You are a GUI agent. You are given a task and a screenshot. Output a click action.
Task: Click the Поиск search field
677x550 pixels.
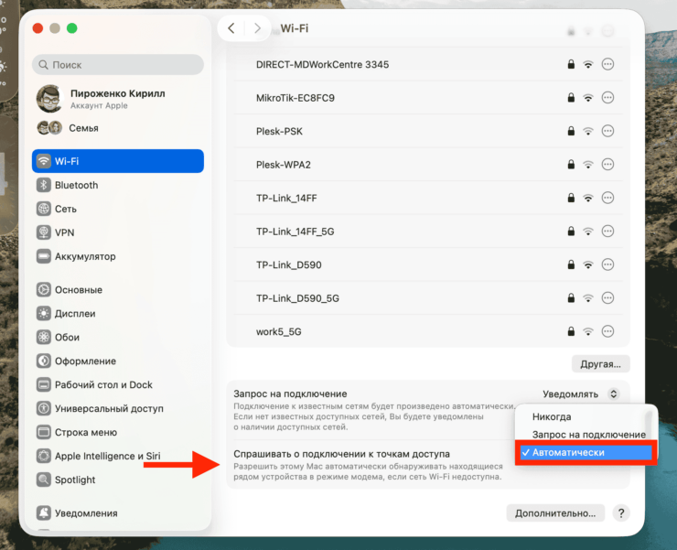[117, 65]
